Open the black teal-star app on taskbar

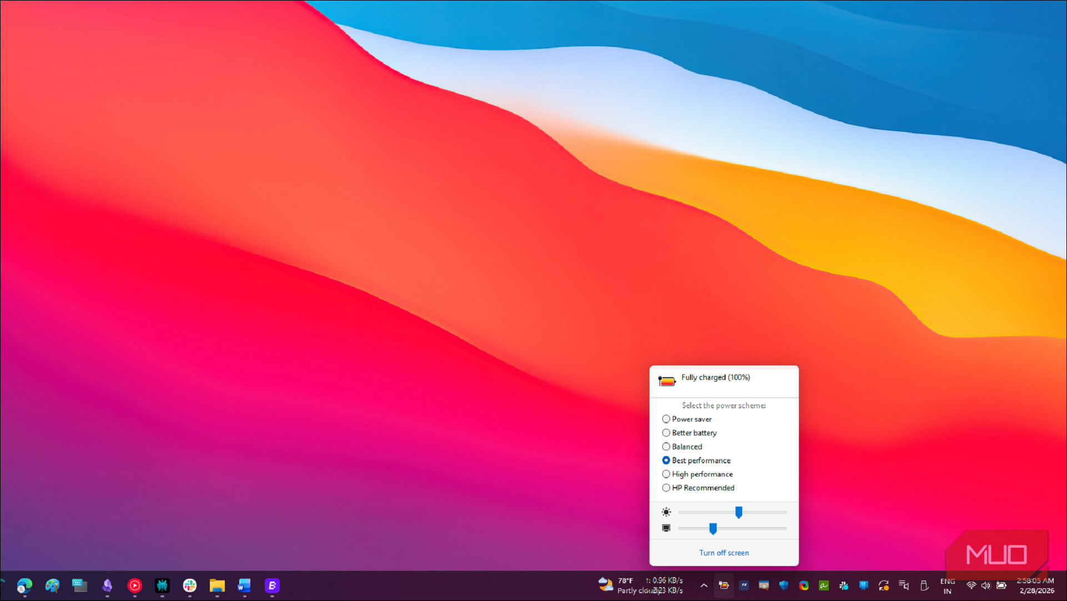click(162, 585)
